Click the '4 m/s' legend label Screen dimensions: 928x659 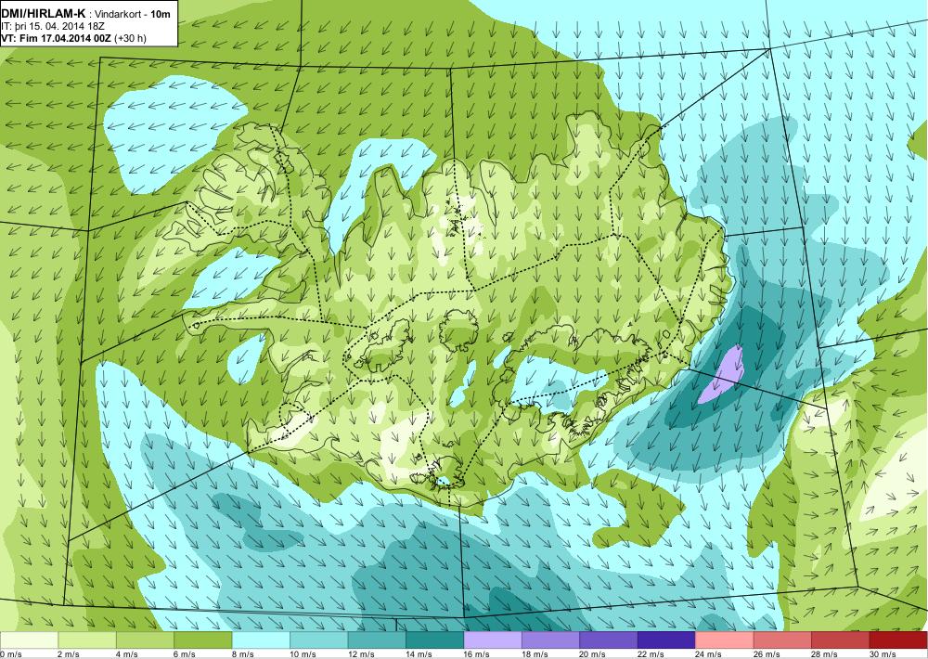tap(127, 654)
